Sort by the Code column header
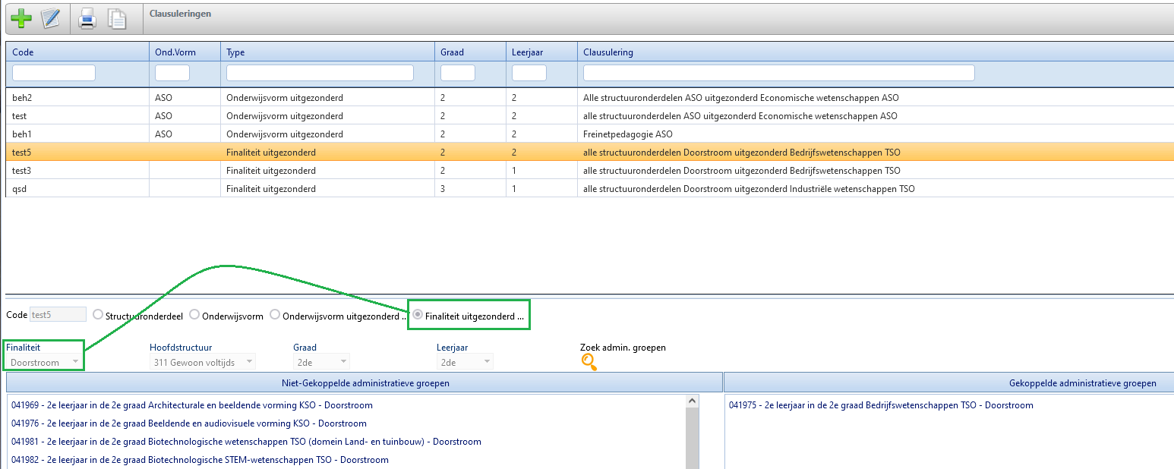 click(x=77, y=52)
